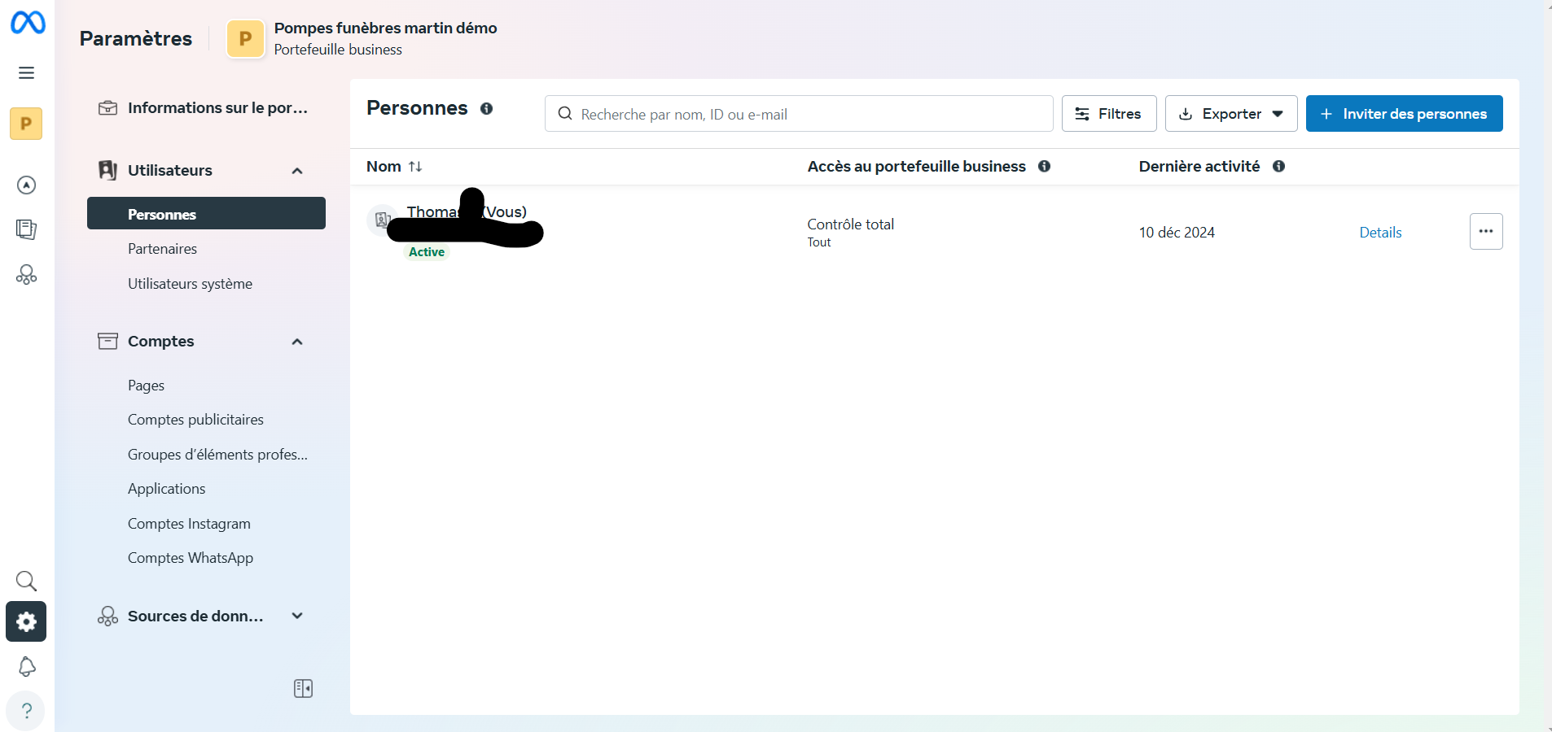Click Pompes funèbres martin démo title
This screenshot has height=732, width=1552.
tap(385, 28)
